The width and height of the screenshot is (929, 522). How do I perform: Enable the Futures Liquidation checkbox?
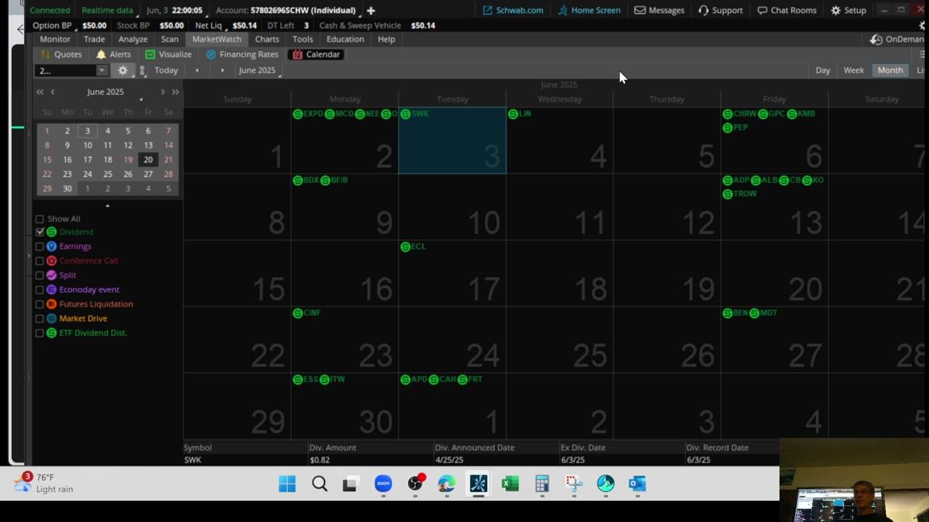click(x=40, y=304)
